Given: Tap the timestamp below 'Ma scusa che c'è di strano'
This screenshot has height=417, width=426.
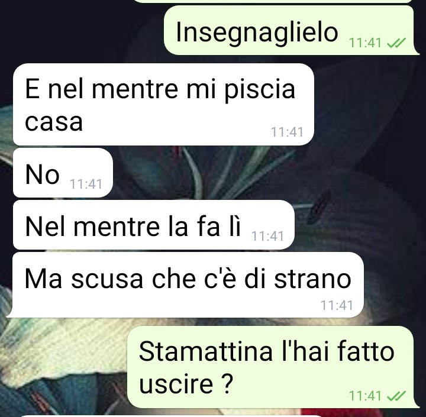Looking at the screenshot, I should (x=337, y=305).
